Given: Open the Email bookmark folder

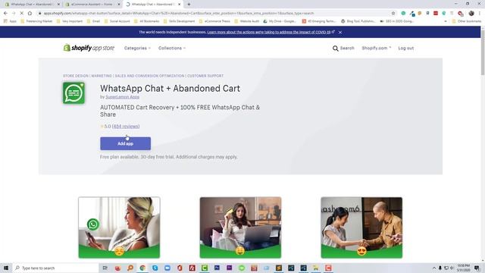Looking at the screenshot, I should (x=93, y=21).
